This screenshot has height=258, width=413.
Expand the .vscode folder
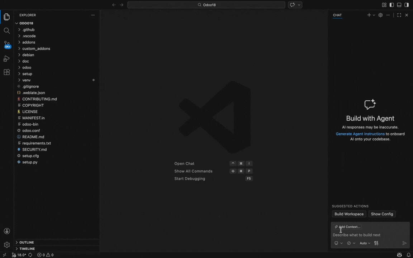tap(57, 36)
